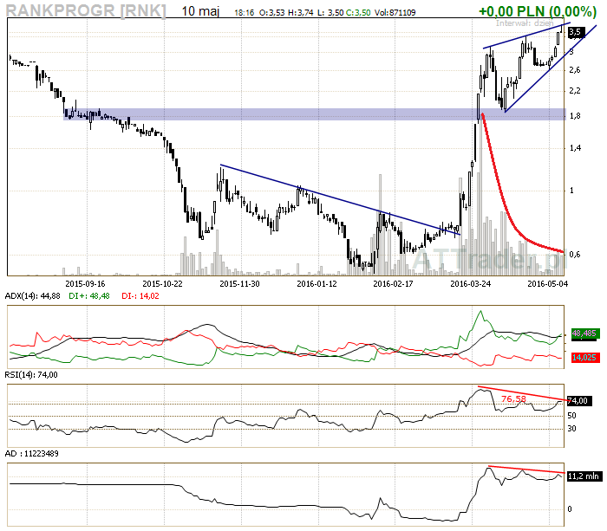Click the open price O:3,53
Image resolution: width=607 pixels, height=531 pixels.
pos(271,13)
